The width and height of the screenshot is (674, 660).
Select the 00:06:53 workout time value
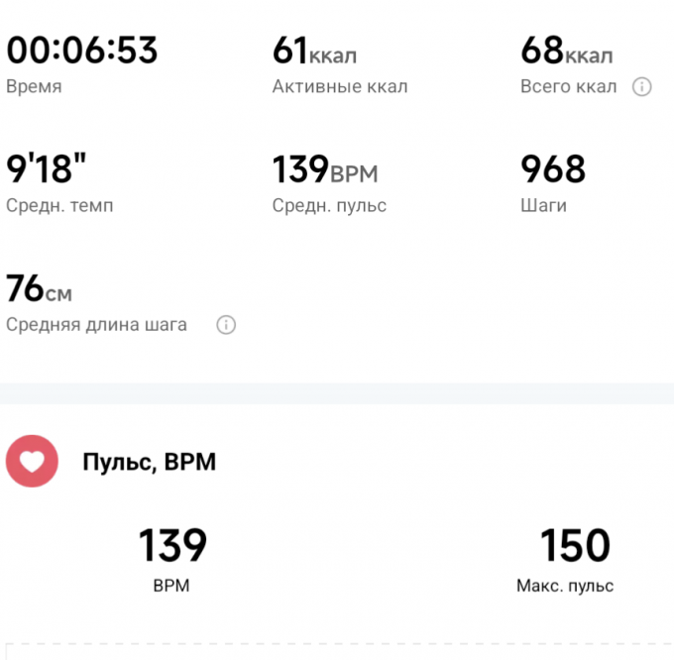[82, 50]
